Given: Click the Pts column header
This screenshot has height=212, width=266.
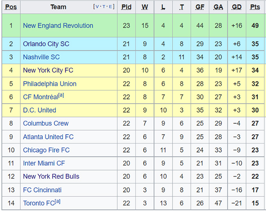Looking at the screenshot, I should (255, 7).
